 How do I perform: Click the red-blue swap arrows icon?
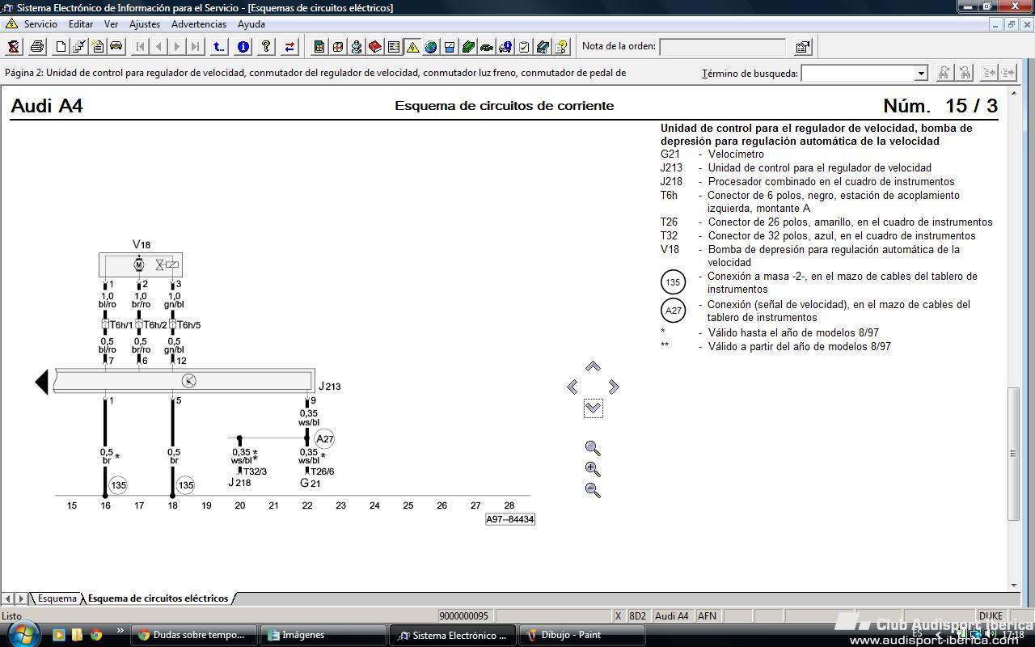pos(289,47)
